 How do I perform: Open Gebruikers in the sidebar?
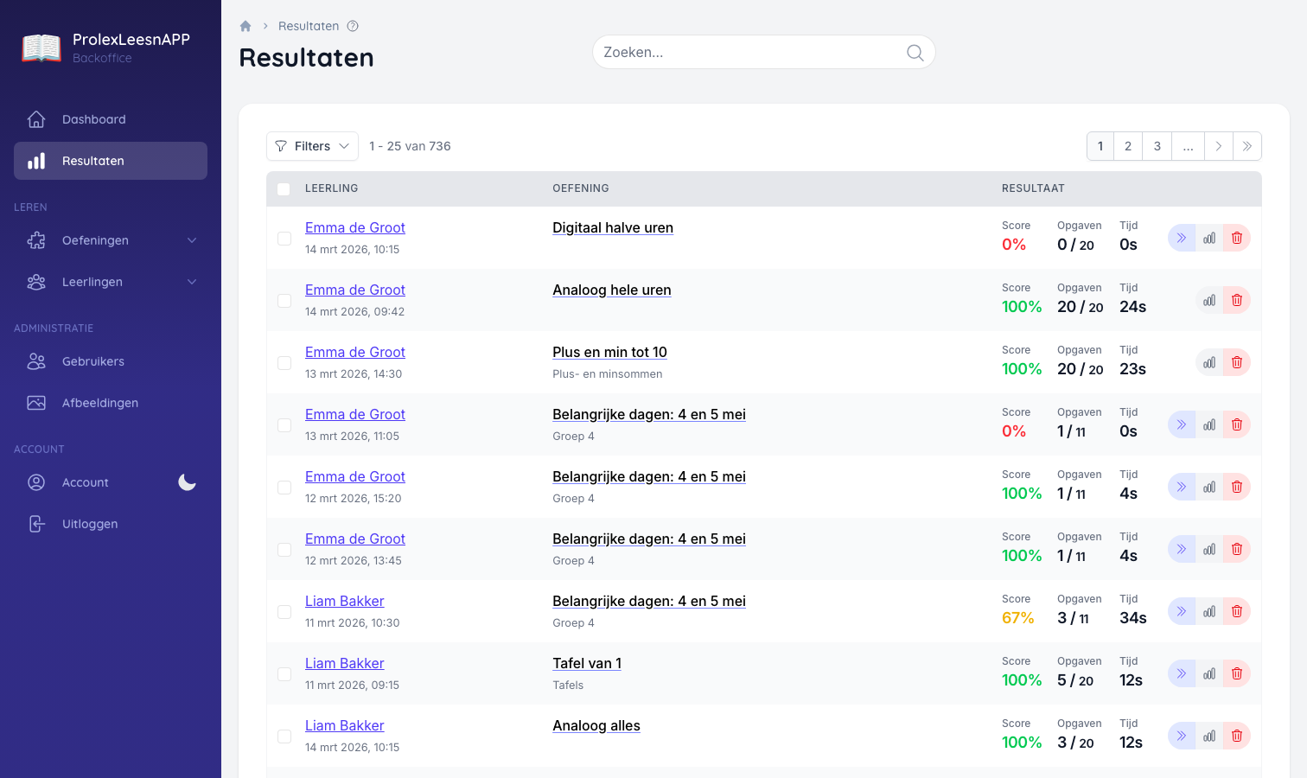click(93, 361)
